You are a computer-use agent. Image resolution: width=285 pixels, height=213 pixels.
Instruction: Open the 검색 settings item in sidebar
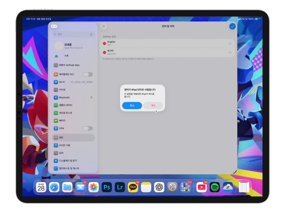pyautogui.click(x=73, y=153)
